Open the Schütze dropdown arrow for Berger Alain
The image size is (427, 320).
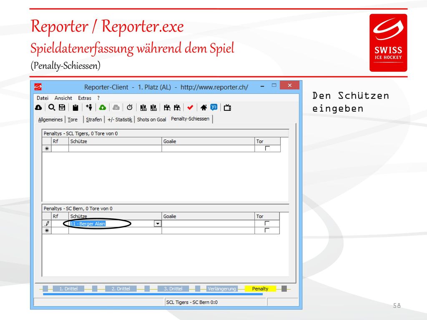(158, 224)
